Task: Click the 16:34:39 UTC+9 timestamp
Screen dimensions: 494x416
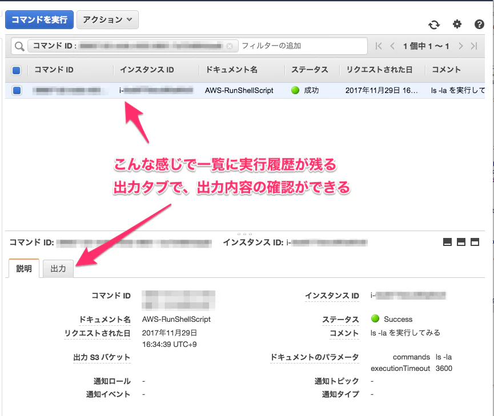Action: click(x=170, y=344)
